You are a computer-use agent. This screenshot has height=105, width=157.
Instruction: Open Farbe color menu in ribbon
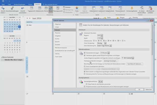tap(77, 9)
